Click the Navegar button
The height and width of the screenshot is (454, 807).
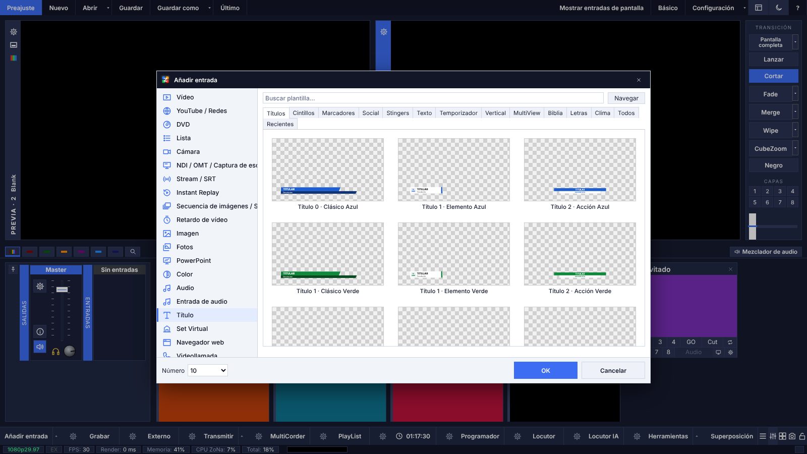[x=626, y=98]
